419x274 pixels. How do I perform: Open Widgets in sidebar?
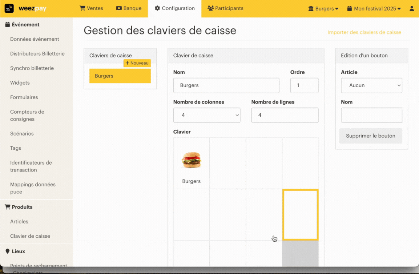coord(20,83)
